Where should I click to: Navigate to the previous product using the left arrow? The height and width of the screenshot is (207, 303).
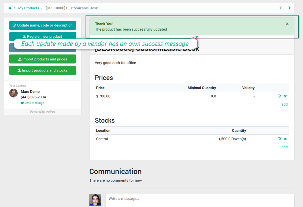pyautogui.click(x=280, y=8)
